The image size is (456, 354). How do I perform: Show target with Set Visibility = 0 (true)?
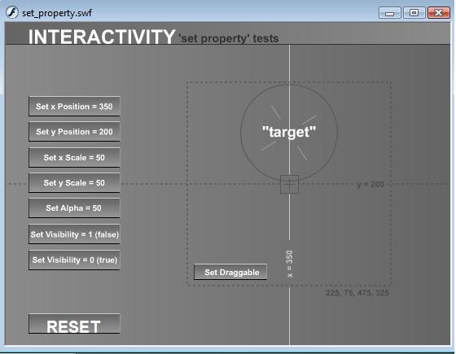(x=74, y=260)
